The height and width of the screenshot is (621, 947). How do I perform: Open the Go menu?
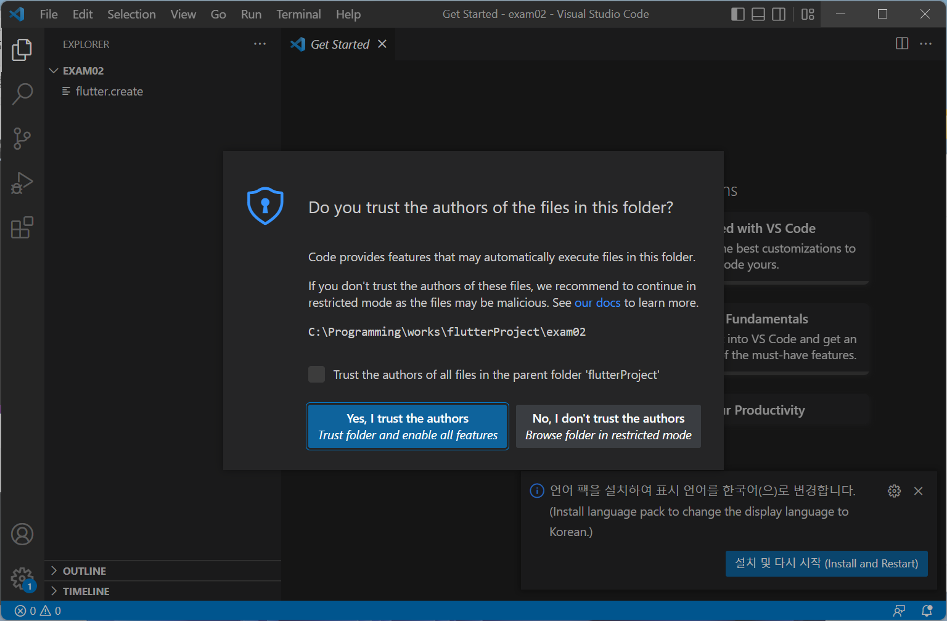218,14
